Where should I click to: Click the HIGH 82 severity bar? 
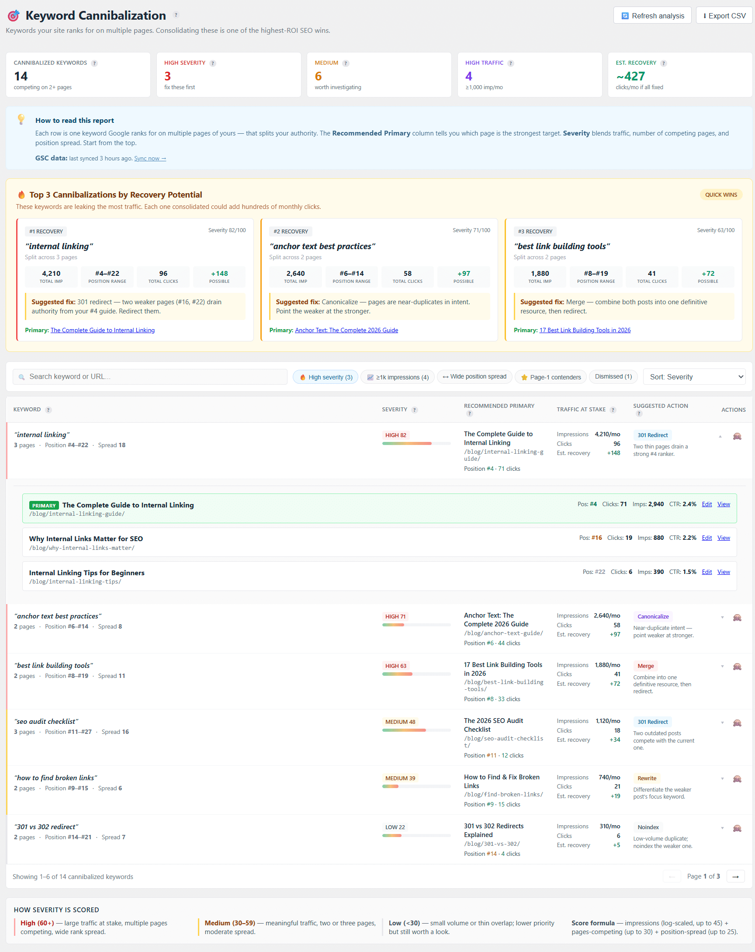(416, 443)
